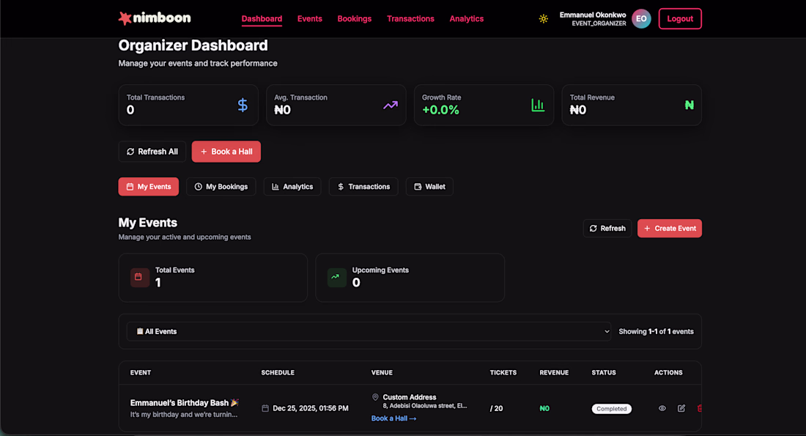Viewport: 806px width, 436px height.
Task: Go to Bookings in top navigation
Action: 354,18
